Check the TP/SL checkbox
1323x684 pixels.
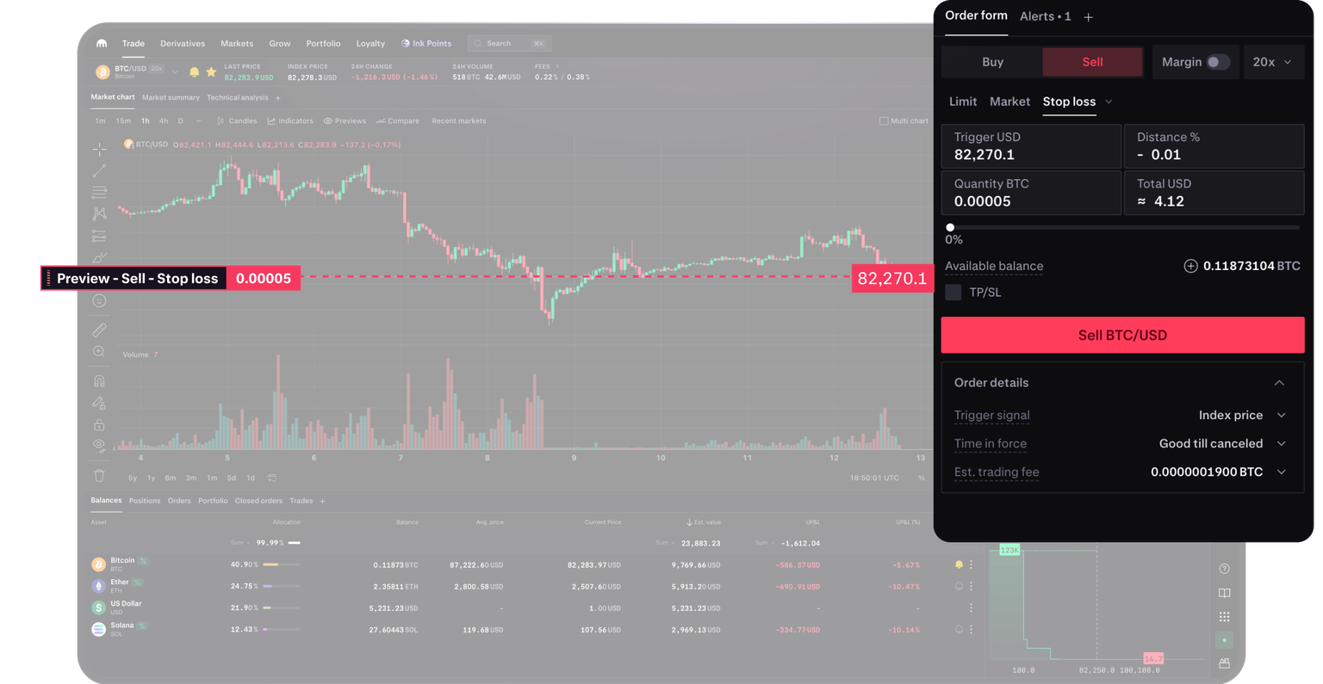[953, 293]
